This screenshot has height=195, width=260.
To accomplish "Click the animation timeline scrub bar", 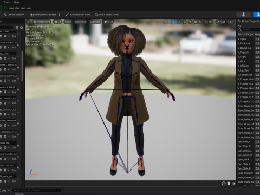I will pos(121,184).
